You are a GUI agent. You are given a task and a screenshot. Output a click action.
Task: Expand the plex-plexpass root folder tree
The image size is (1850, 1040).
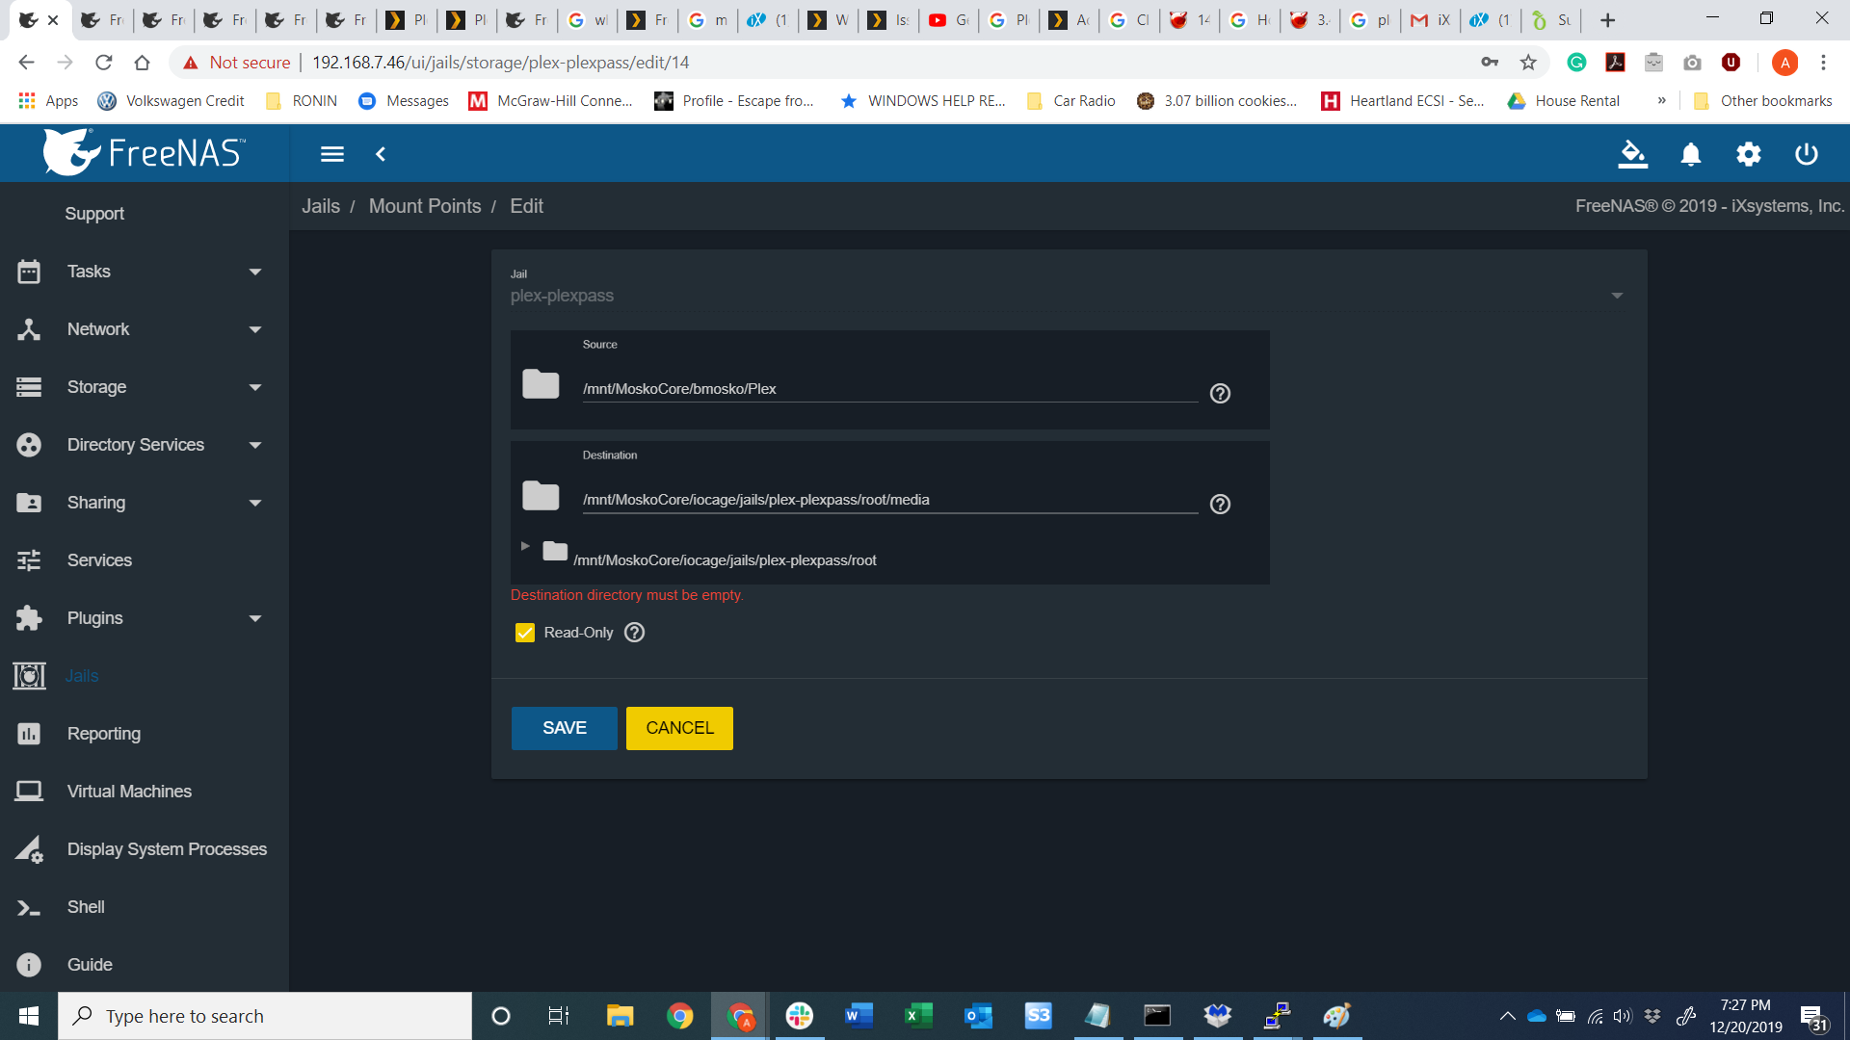525,546
